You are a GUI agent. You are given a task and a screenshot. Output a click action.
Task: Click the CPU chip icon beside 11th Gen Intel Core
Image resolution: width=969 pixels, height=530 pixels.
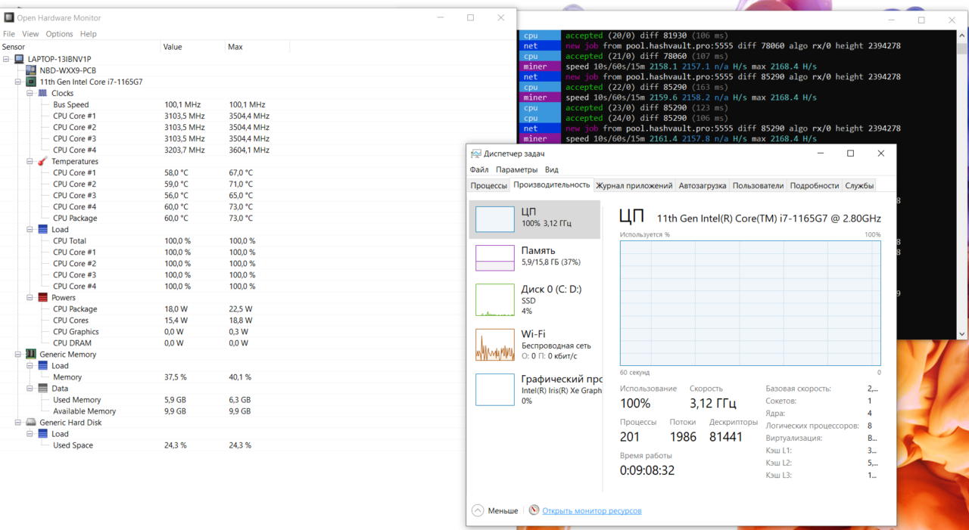tap(32, 82)
